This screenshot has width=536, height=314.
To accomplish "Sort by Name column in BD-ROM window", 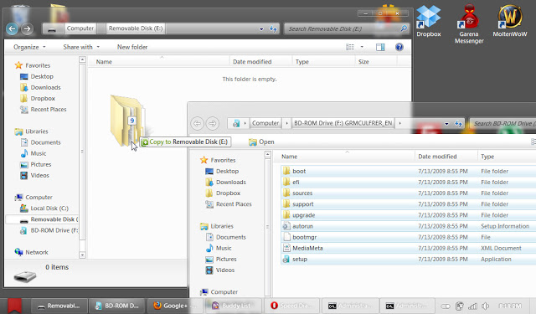I will click(289, 157).
